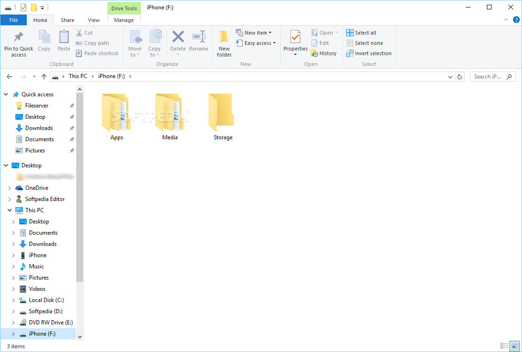Select Music under This PC
The width and height of the screenshot is (522, 352).
[x=36, y=266]
